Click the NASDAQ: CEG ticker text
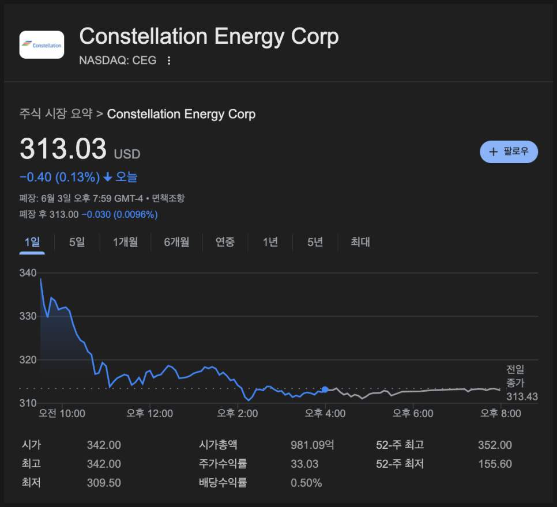557x507 pixels. (x=118, y=60)
